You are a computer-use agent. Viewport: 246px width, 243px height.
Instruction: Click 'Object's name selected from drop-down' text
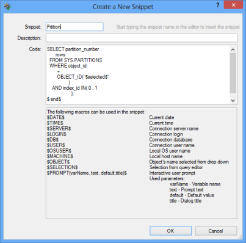189,162
